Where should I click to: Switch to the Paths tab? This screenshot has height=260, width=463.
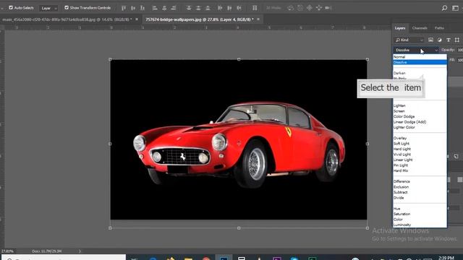point(439,28)
